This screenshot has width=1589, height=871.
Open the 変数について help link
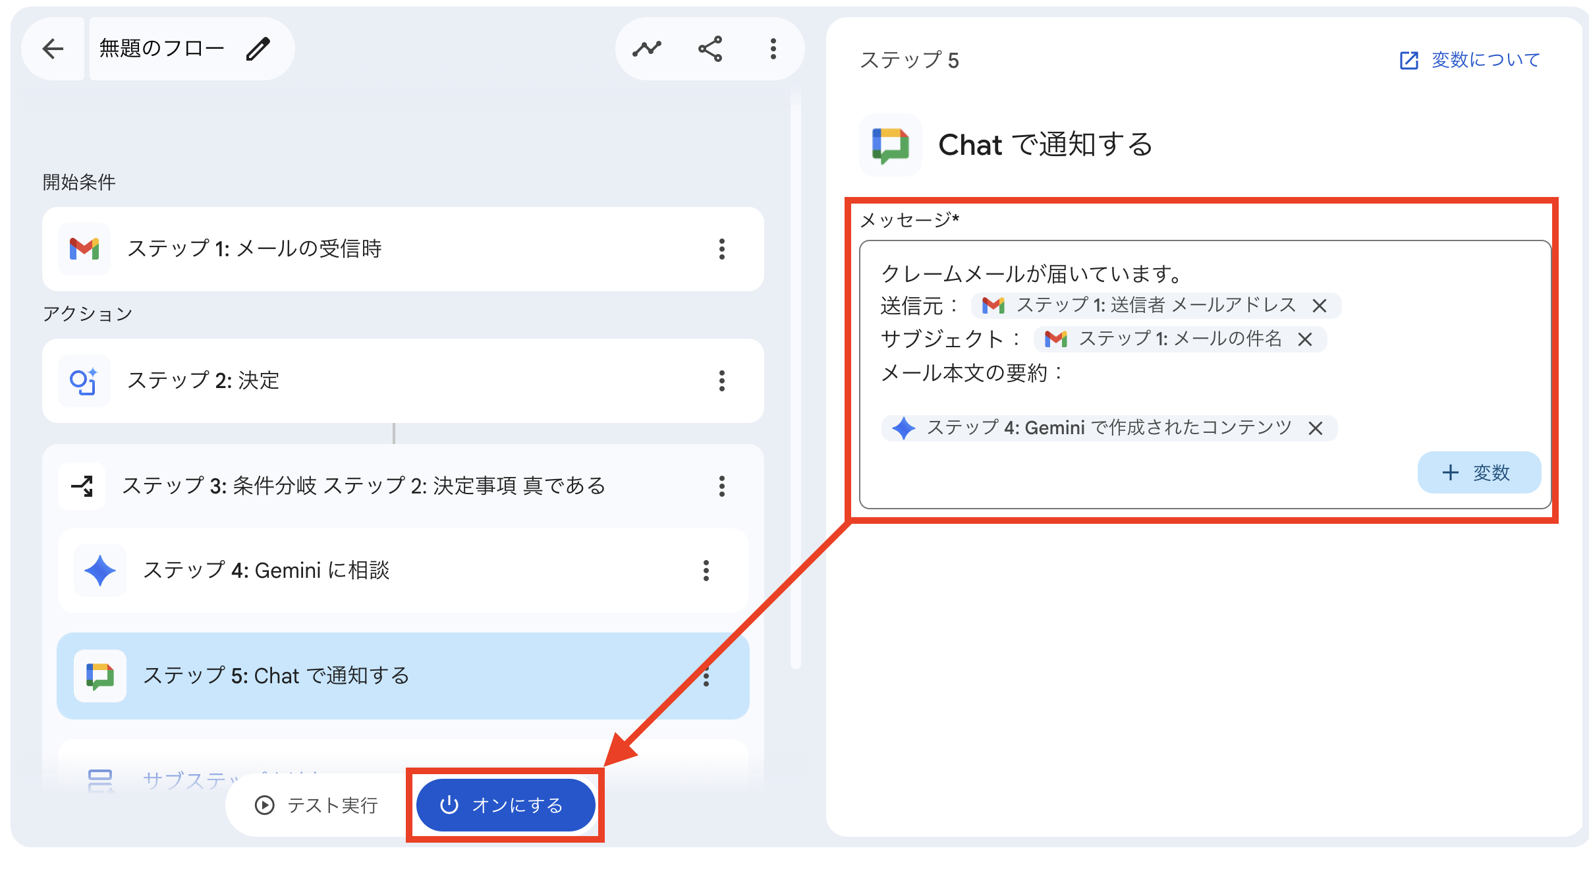pyautogui.click(x=1470, y=61)
